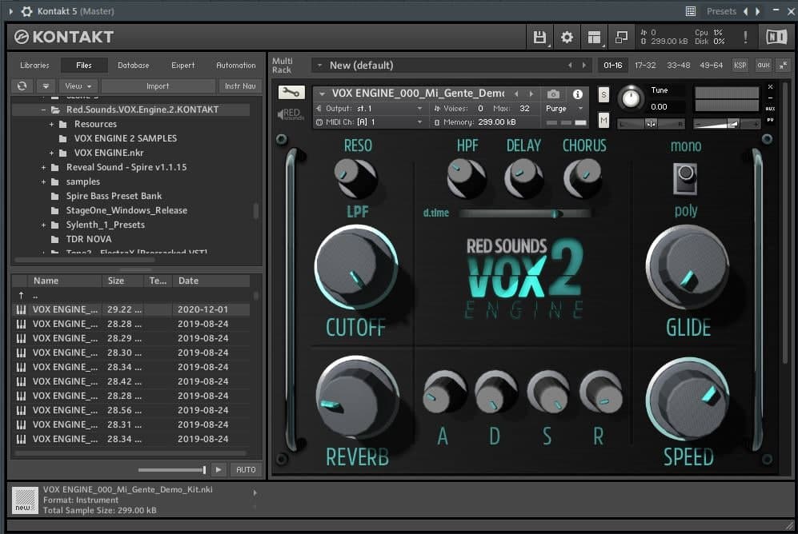Click the CUTOFF knob

[355, 267]
